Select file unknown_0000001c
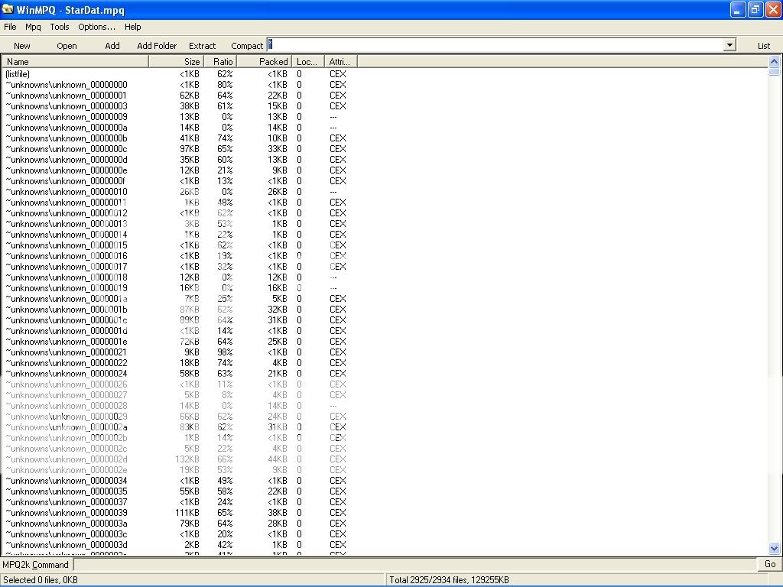Screen dimensions: 783x587 tap(67, 320)
